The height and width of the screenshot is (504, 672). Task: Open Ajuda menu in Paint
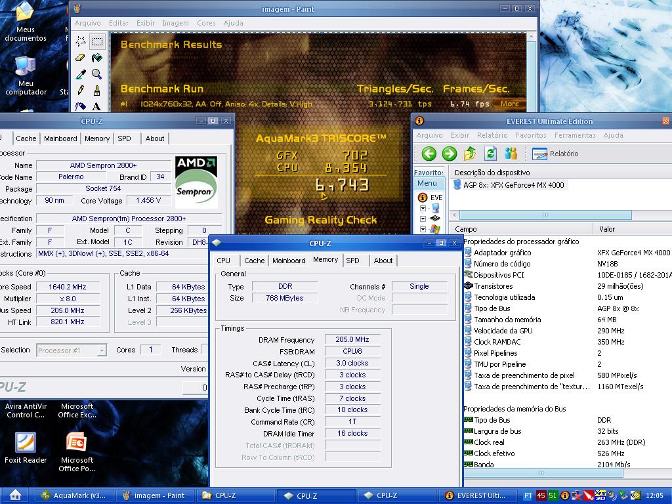[x=233, y=23]
